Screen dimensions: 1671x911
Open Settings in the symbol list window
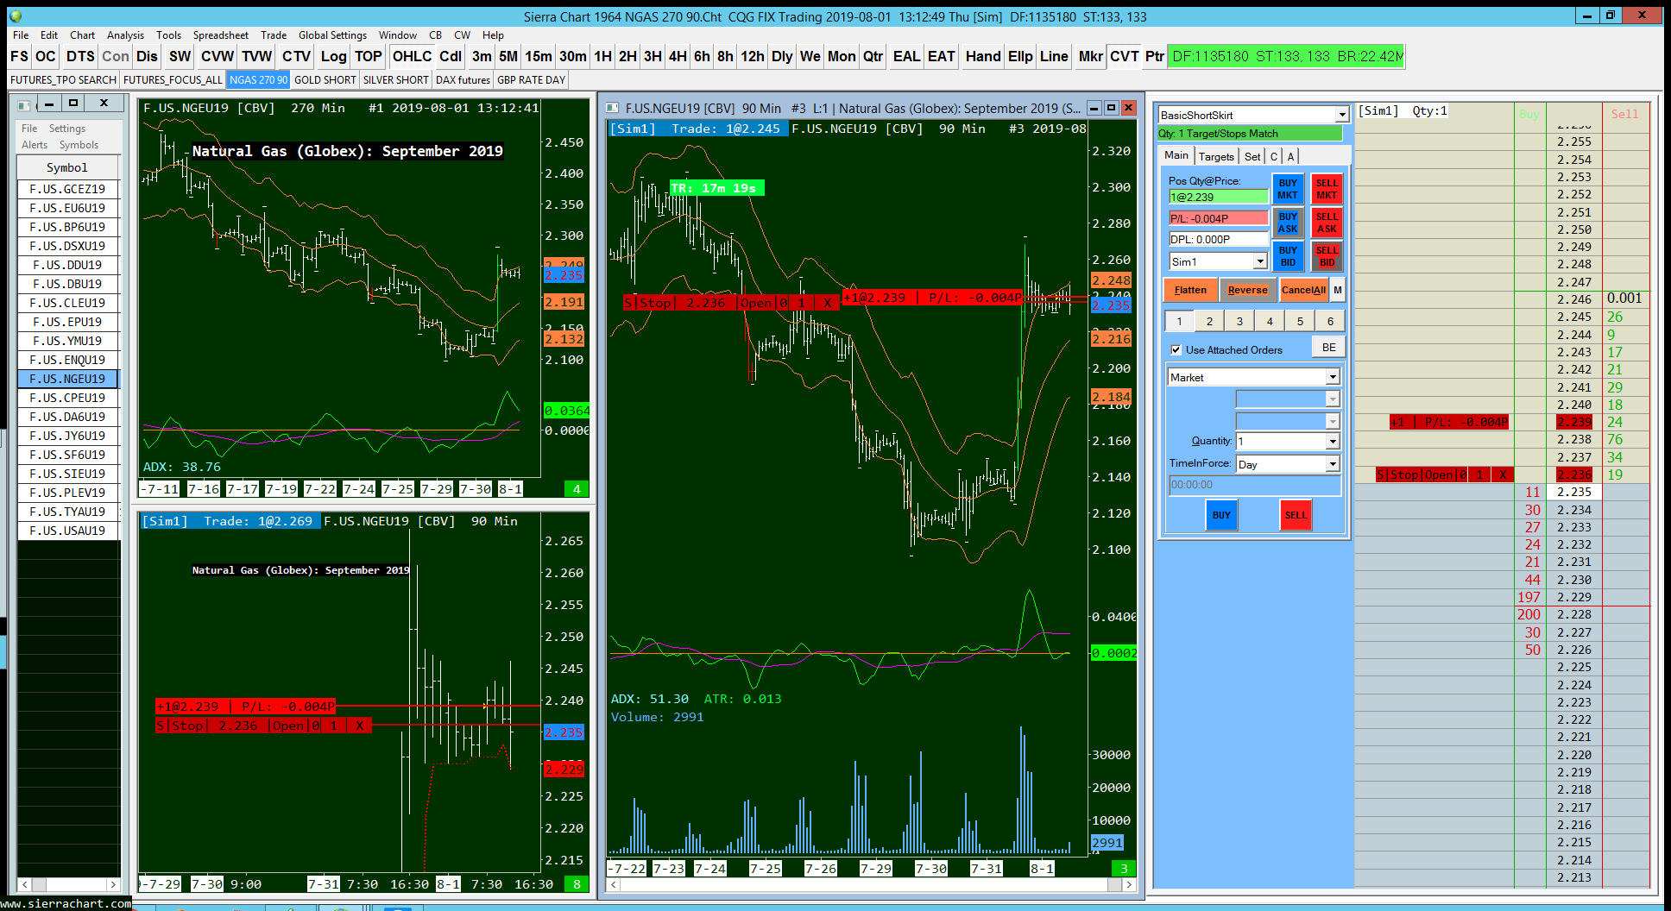[x=67, y=129]
